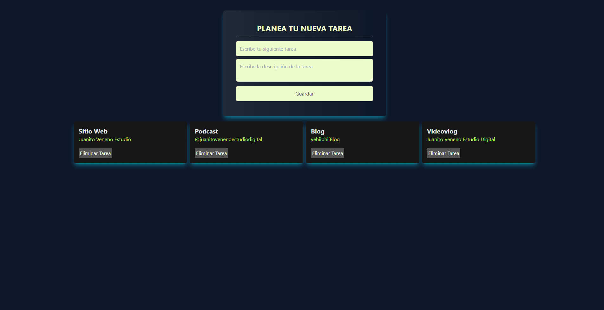Remove the Blog task
Image resolution: width=604 pixels, height=310 pixels.
click(x=327, y=153)
